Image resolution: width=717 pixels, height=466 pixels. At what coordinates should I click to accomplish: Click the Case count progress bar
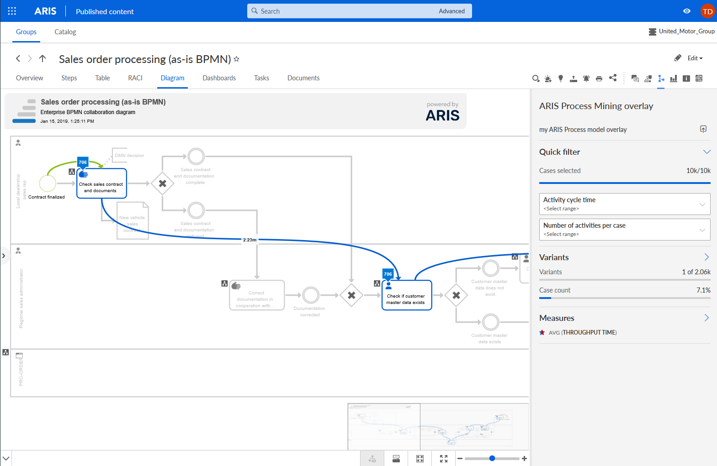click(625, 298)
